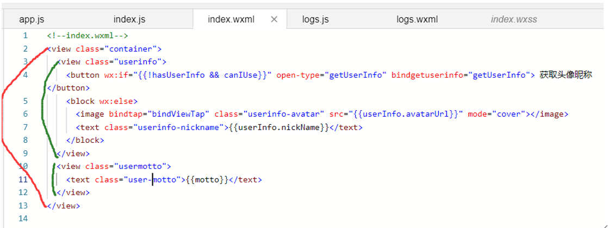
Task: Click line number 2 in the gutter
Action: (25, 49)
